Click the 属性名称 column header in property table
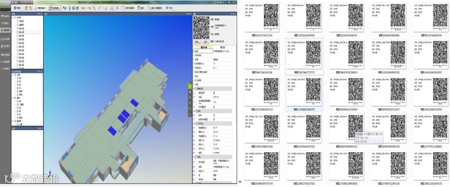The image size is (450, 187). [x=203, y=47]
